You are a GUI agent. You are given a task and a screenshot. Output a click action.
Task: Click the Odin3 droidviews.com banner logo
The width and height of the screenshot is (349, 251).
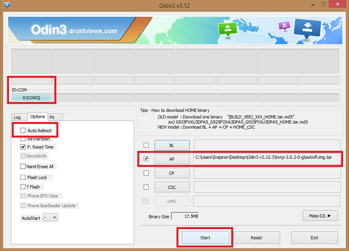(x=74, y=30)
